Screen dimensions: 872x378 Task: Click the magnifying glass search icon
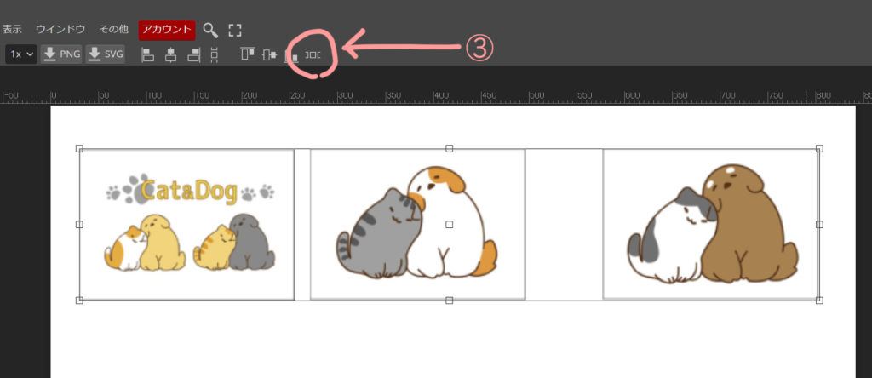210,30
